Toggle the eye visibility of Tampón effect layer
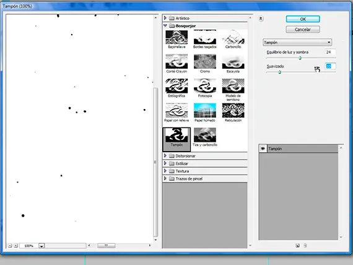This screenshot has height=265, width=353. pyautogui.click(x=263, y=149)
